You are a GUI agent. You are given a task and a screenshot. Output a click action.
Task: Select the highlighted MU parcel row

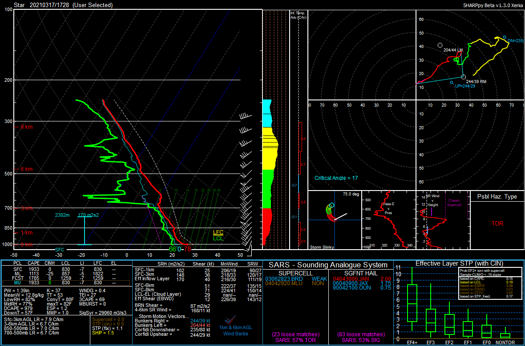[x=66, y=282]
